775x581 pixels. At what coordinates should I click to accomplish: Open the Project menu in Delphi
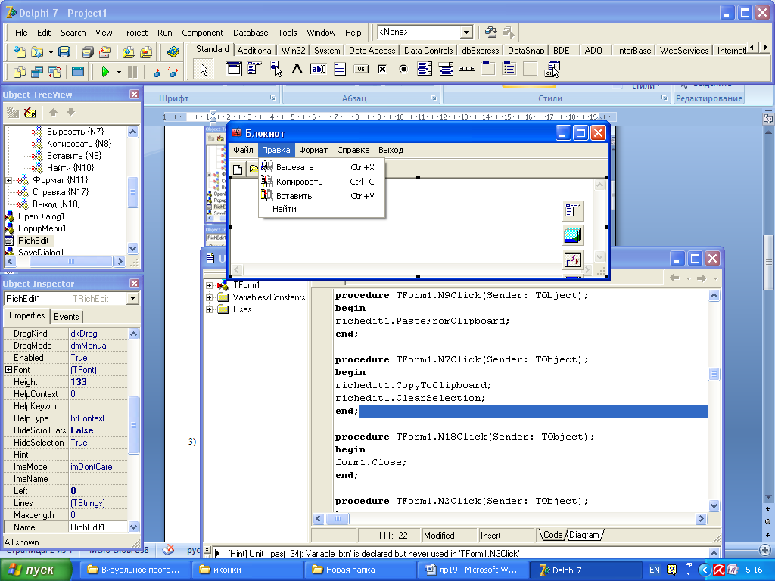135,33
